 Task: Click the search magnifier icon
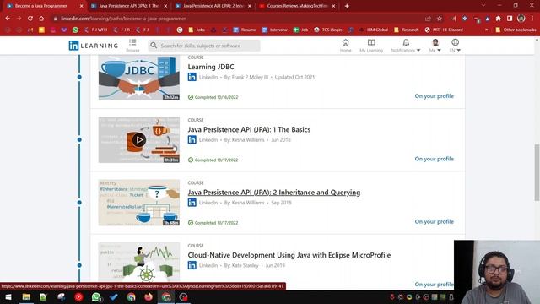[154, 46]
